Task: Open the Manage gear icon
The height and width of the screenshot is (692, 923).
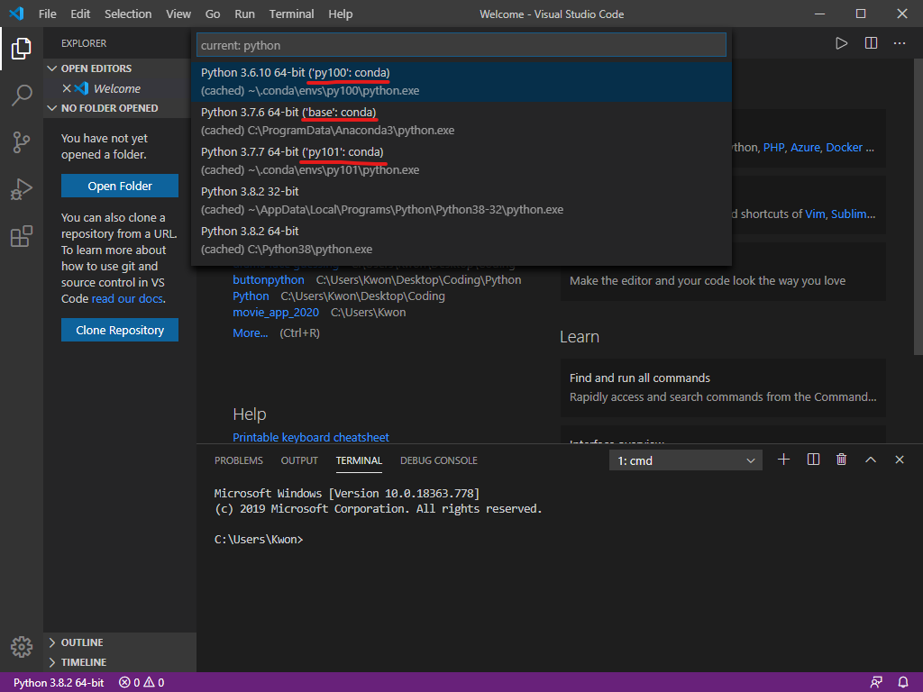Action: coord(22,647)
